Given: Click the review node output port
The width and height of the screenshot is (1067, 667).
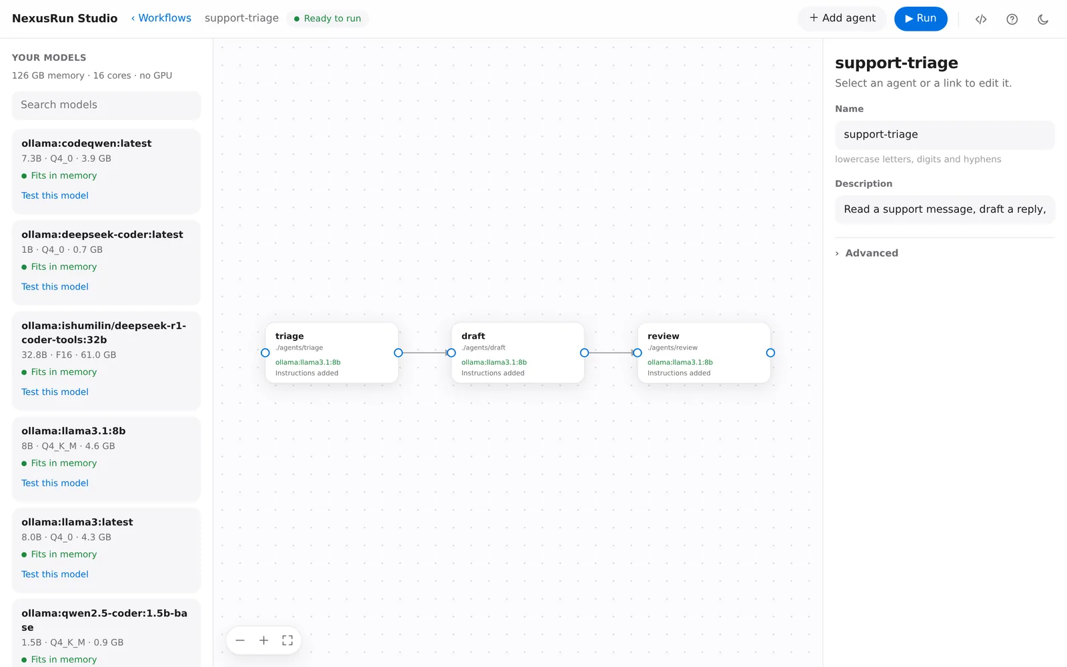Looking at the screenshot, I should click(x=770, y=353).
